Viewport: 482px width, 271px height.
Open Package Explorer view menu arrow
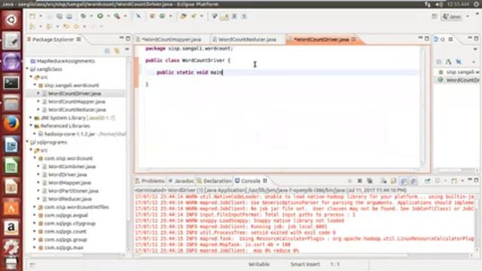[127, 49]
